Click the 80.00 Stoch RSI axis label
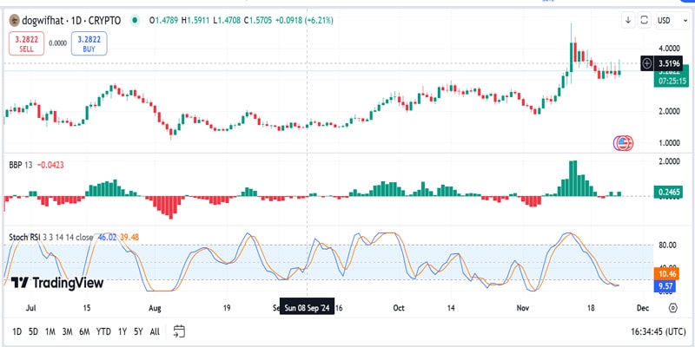 click(x=668, y=245)
